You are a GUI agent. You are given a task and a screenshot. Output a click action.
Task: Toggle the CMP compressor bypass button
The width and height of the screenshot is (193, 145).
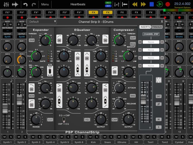114,120
